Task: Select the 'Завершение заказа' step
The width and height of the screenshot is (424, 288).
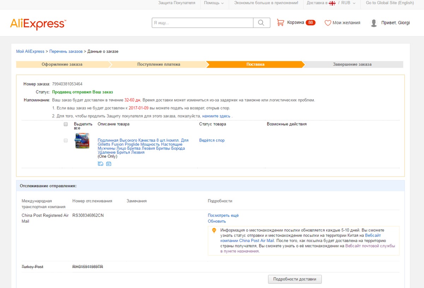Action: pos(352,64)
